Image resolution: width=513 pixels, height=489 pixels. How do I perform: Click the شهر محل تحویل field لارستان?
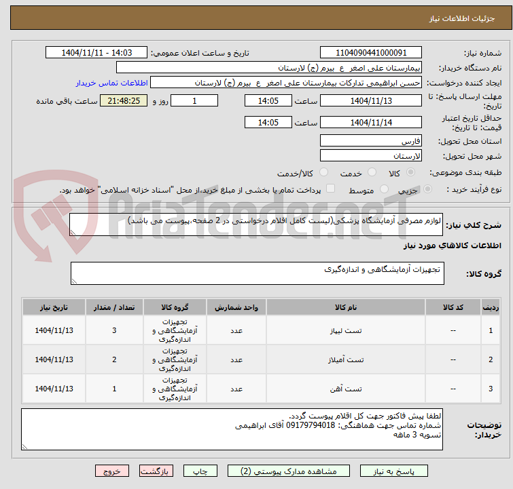pyautogui.click(x=371, y=156)
